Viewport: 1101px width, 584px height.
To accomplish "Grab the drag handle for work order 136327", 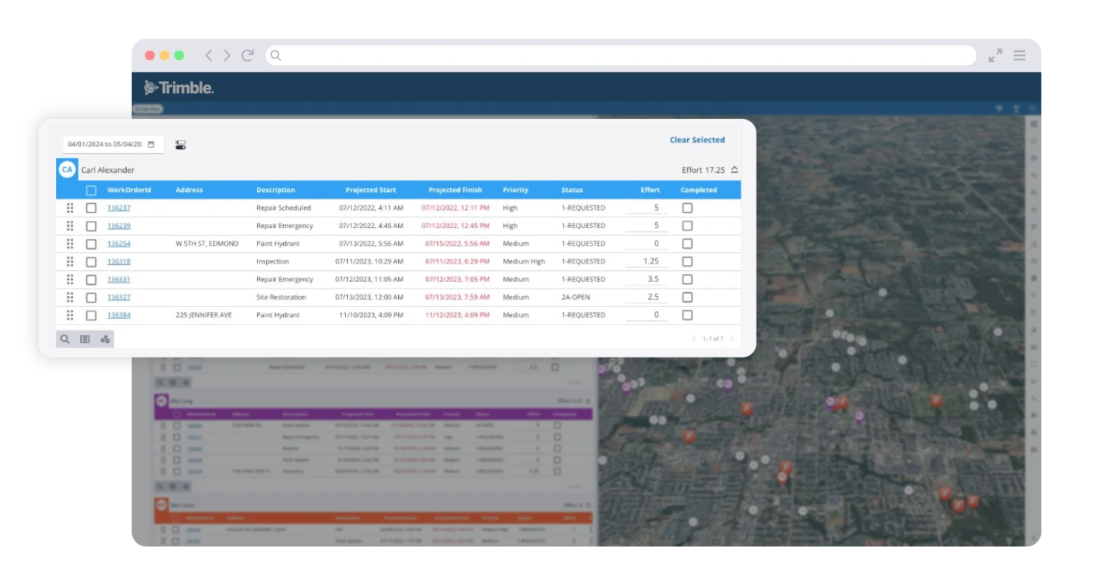I will click(70, 298).
